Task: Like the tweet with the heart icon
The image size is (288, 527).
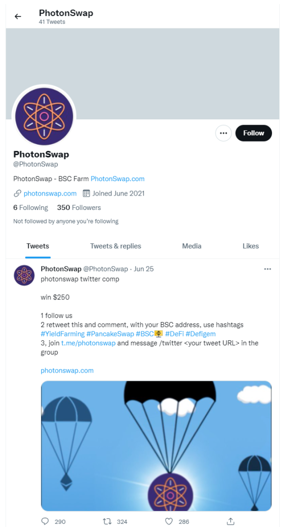Action: 169,521
